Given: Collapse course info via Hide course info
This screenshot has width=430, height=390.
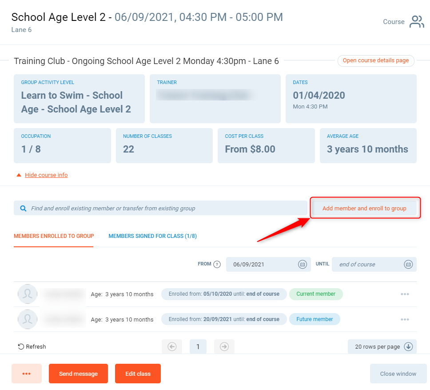Looking at the screenshot, I should coord(46,175).
